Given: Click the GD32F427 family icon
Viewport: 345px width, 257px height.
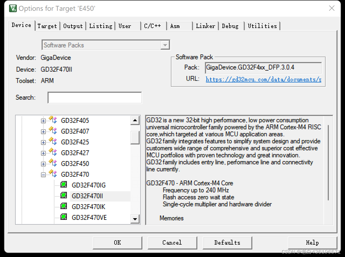Looking at the screenshot, I should click(x=53, y=152).
